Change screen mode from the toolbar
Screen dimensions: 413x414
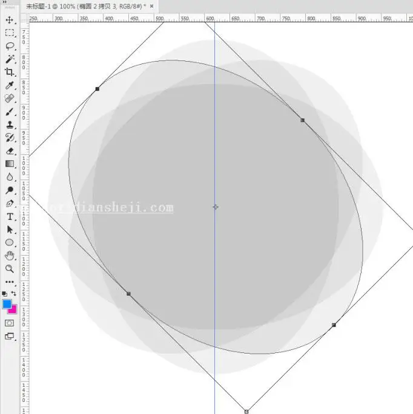point(10,336)
